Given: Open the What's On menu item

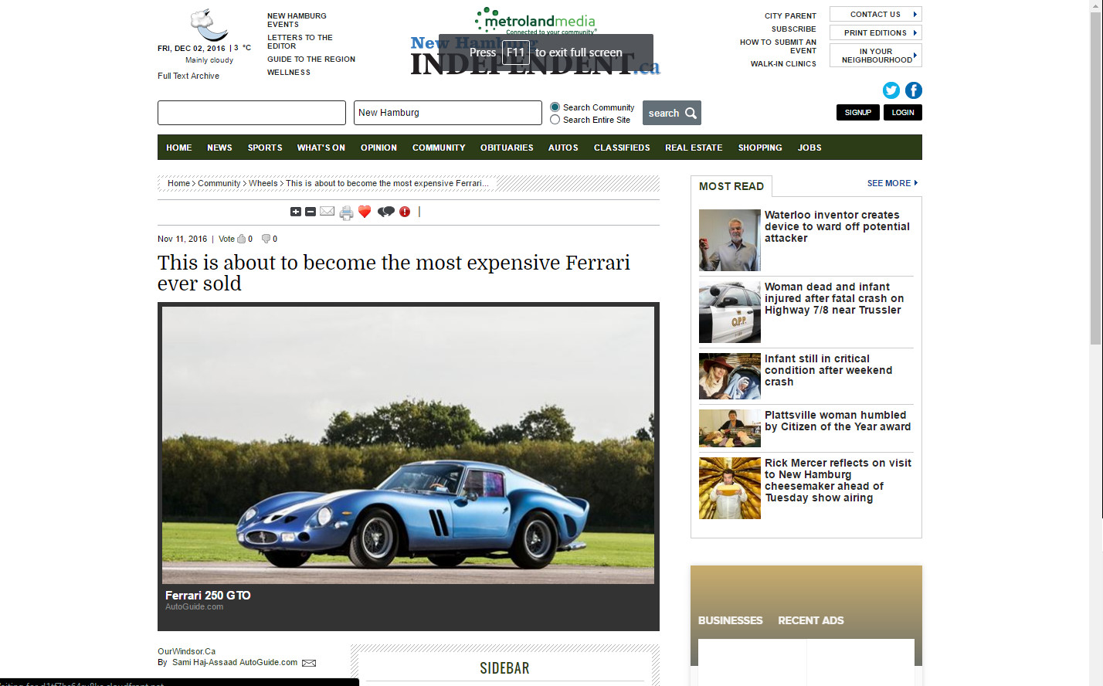Looking at the screenshot, I should tap(321, 148).
